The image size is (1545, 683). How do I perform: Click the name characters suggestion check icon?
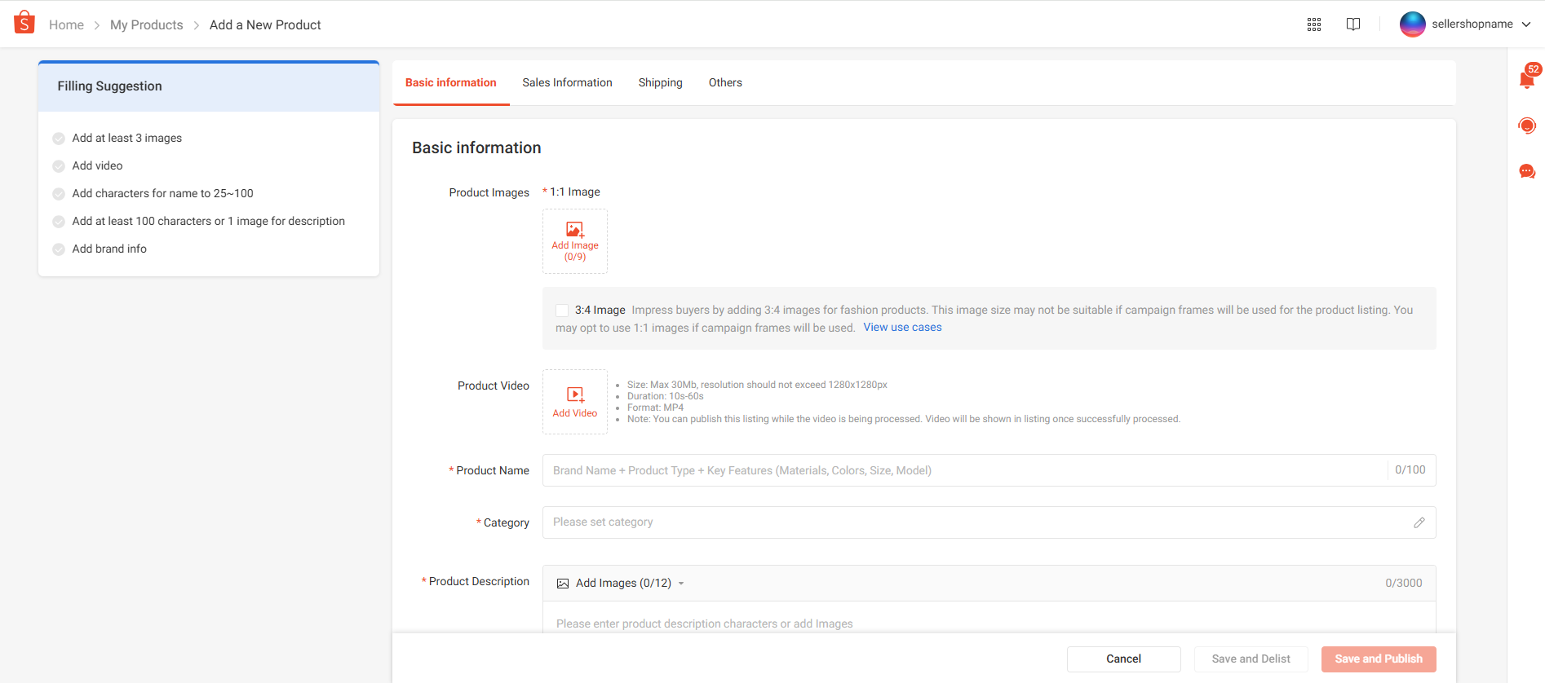click(x=59, y=194)
